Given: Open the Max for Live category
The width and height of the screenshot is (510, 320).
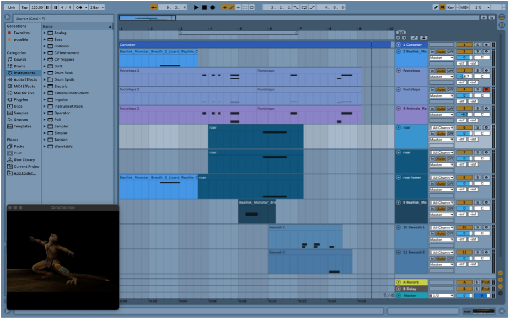Looking at the screenshot, I should [x=24, y=93].
